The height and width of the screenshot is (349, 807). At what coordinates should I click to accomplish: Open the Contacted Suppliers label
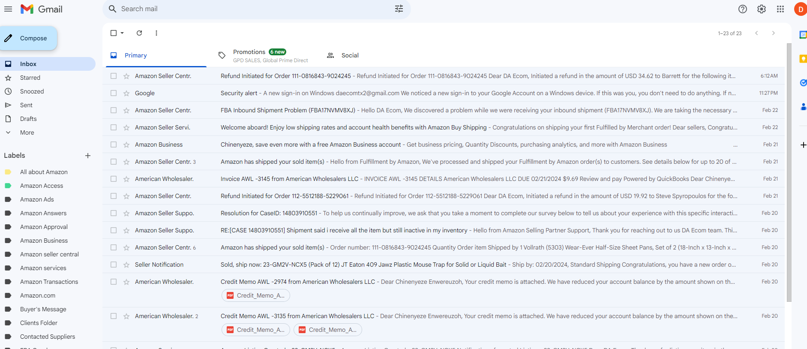[x=48, y=337]
